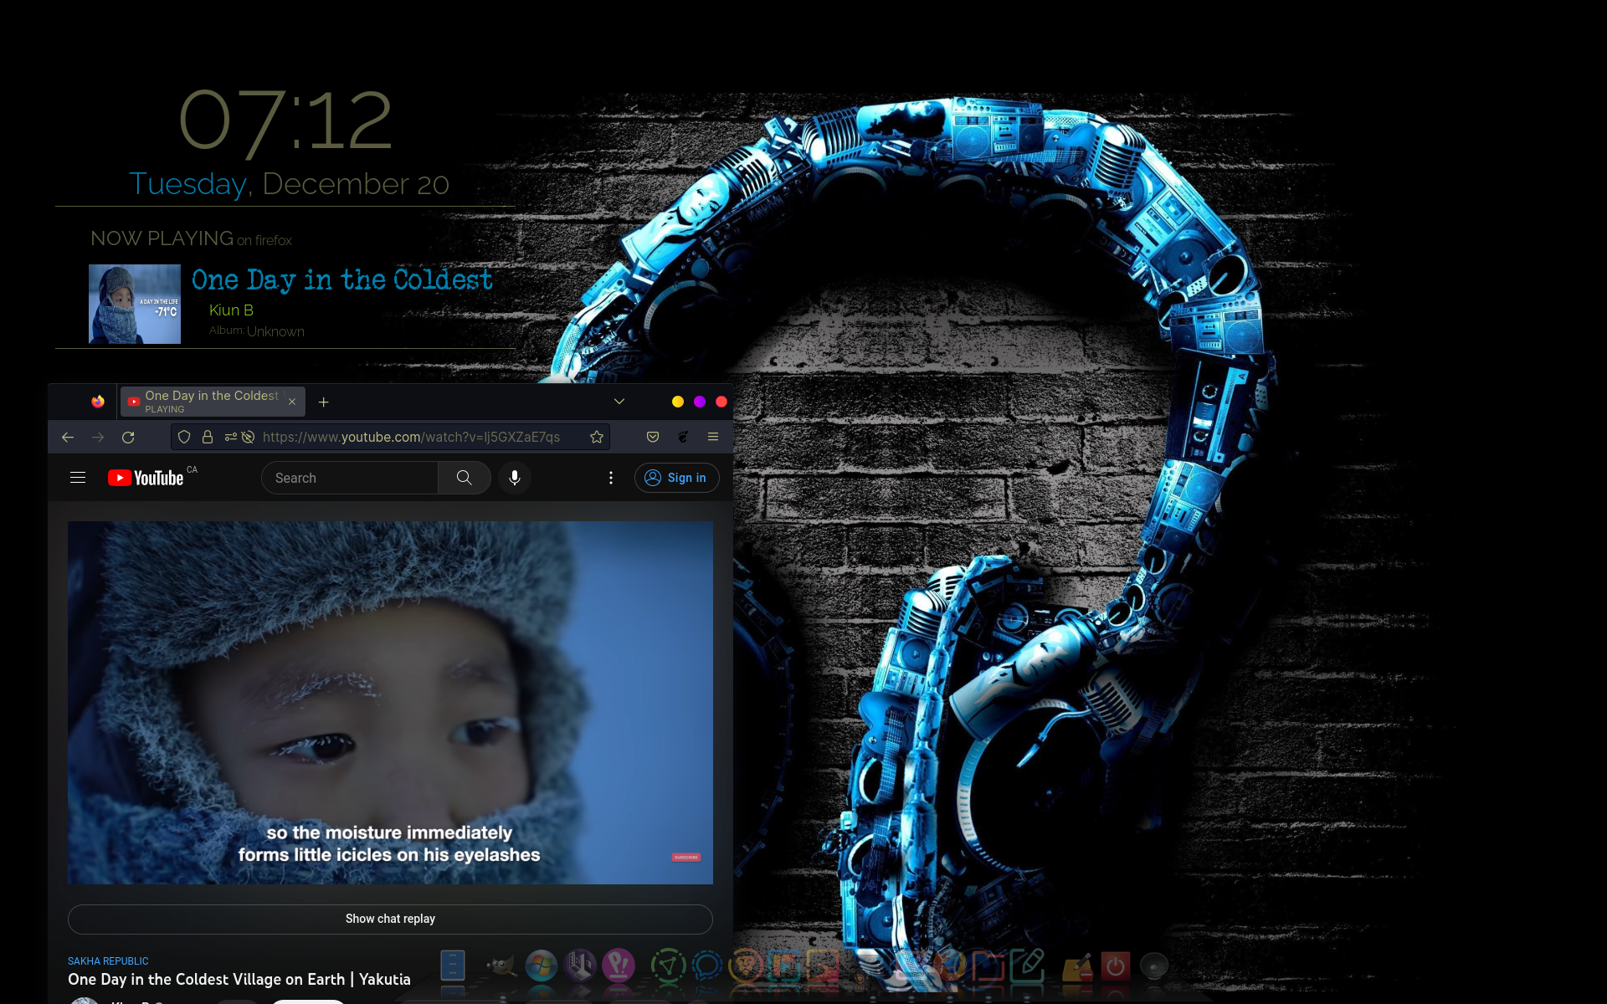
Task: Bookmark this page with the star icon
Action: (x=597, y=437)
